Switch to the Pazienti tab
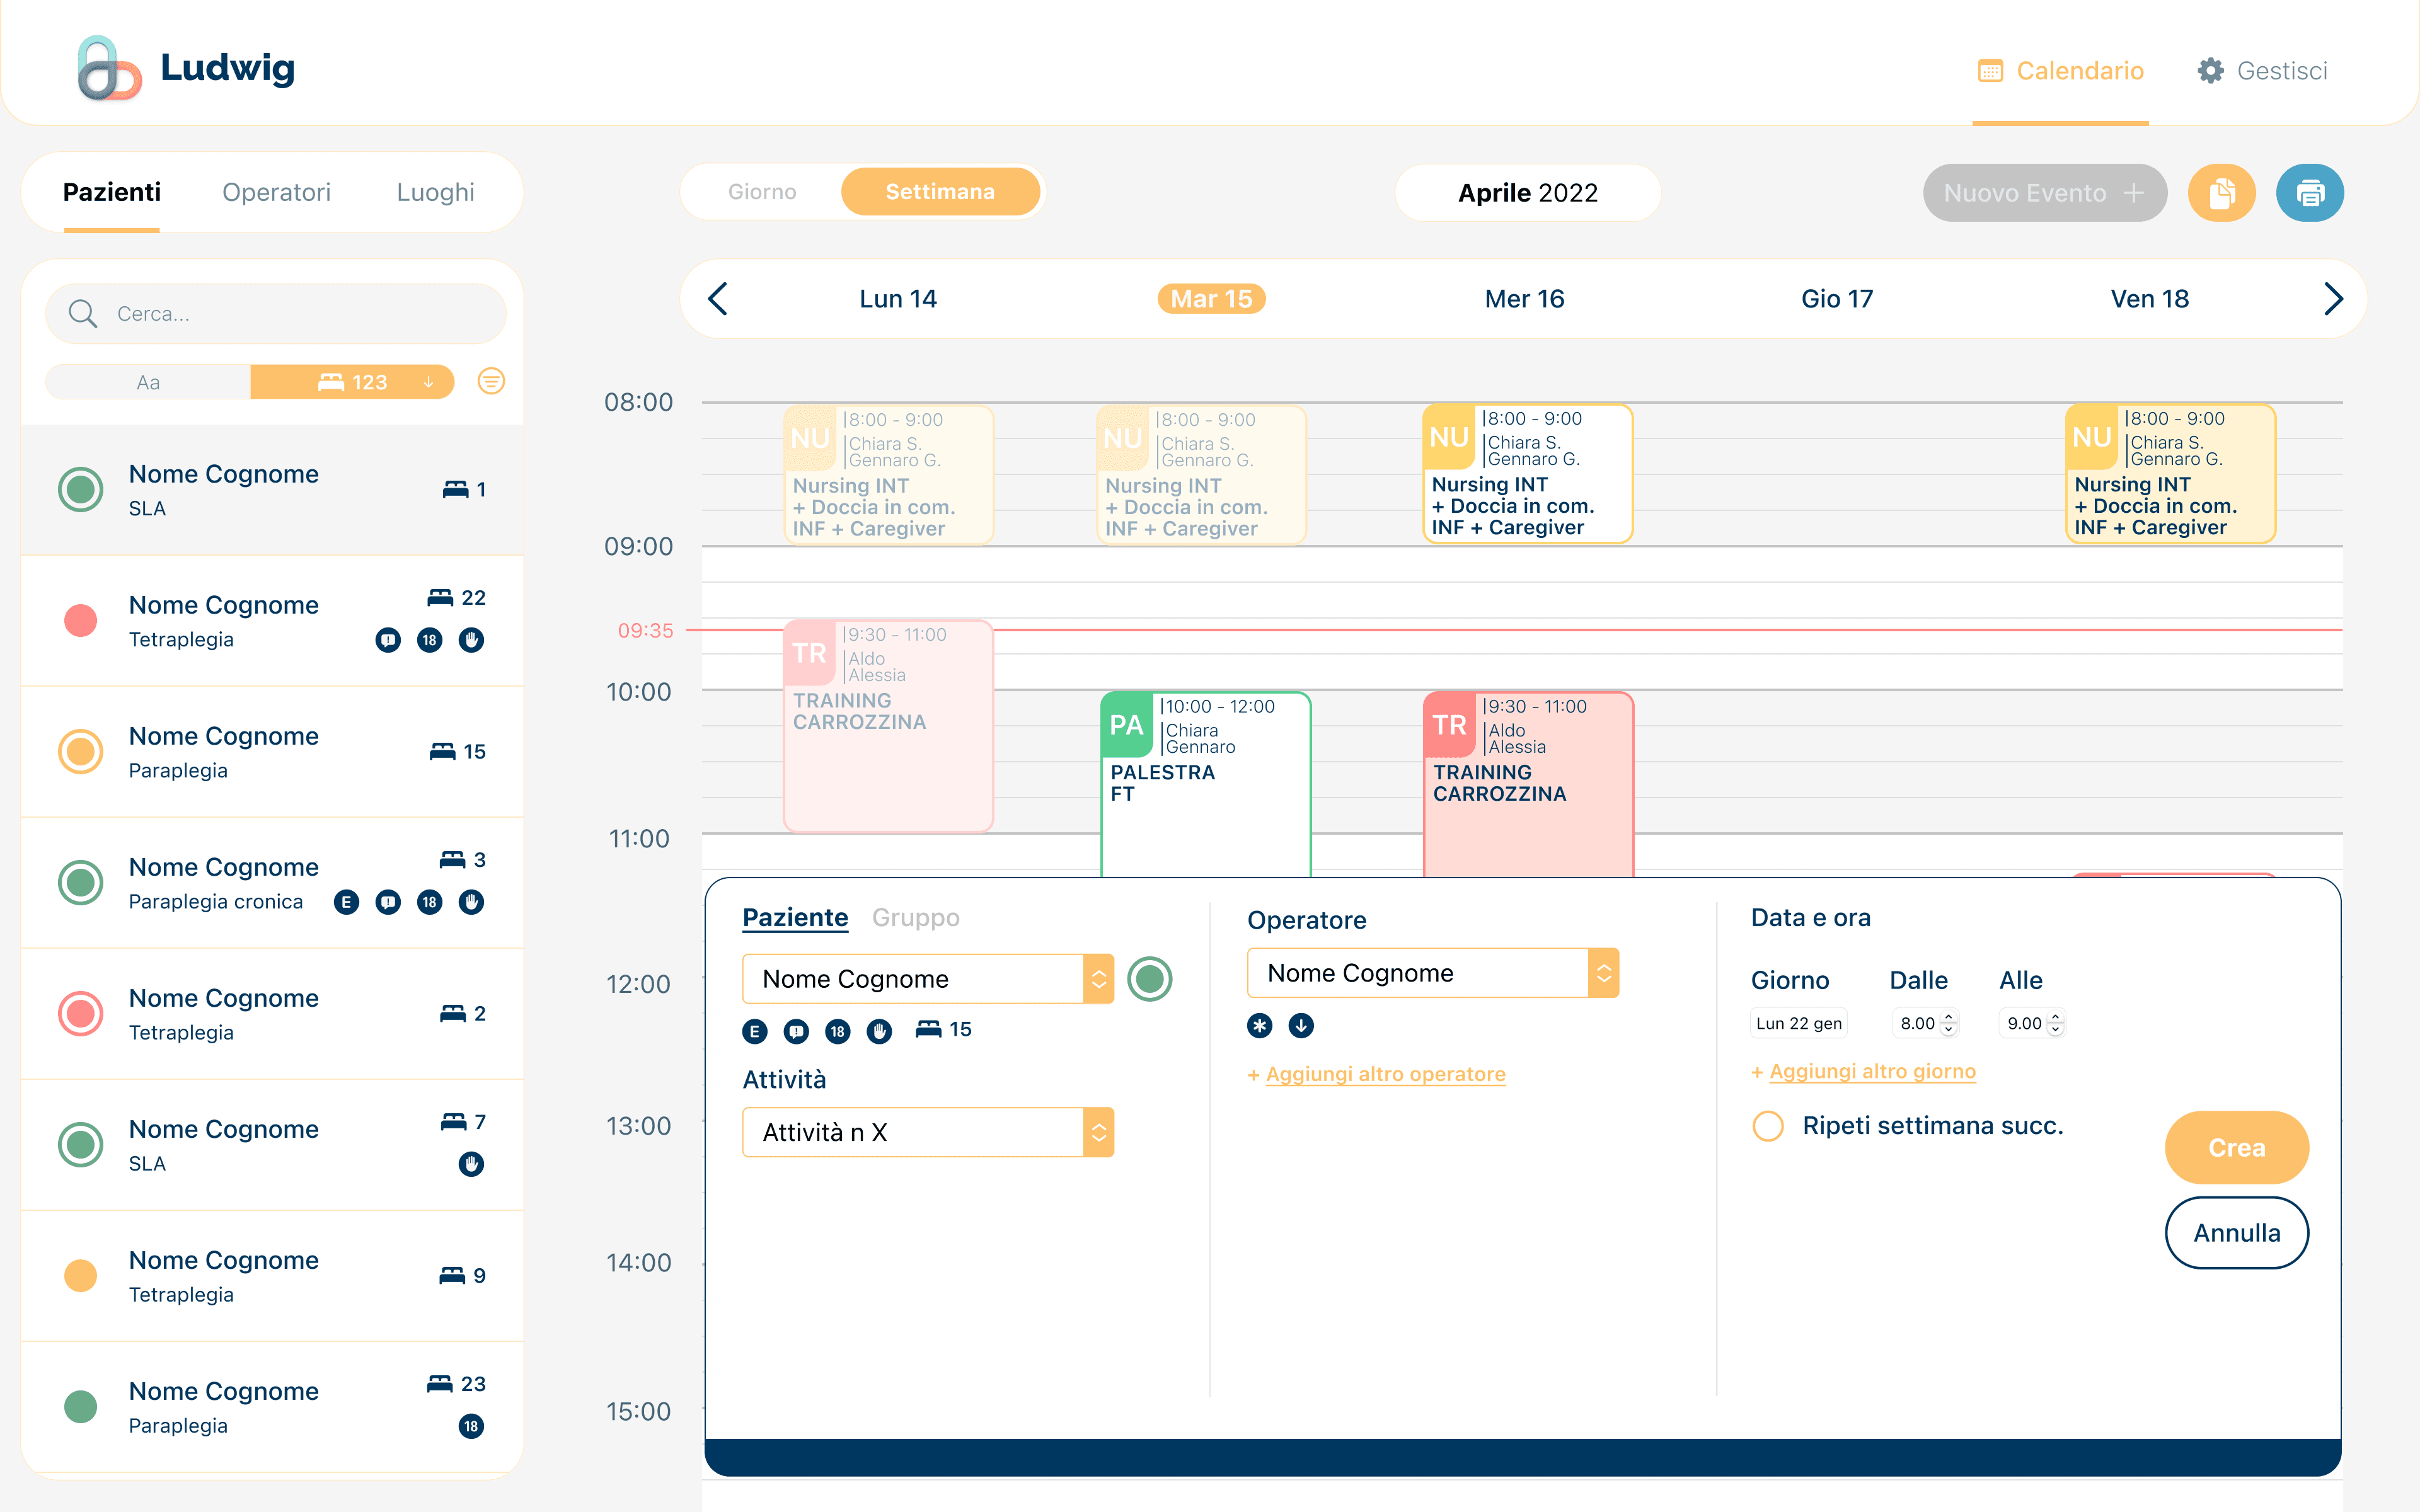Image resolution: width=2420 pixels, height=1512 pixels. 112,192
